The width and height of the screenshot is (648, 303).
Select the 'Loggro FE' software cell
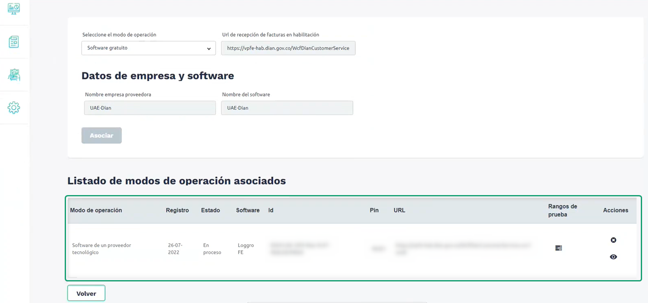point(246,249)
